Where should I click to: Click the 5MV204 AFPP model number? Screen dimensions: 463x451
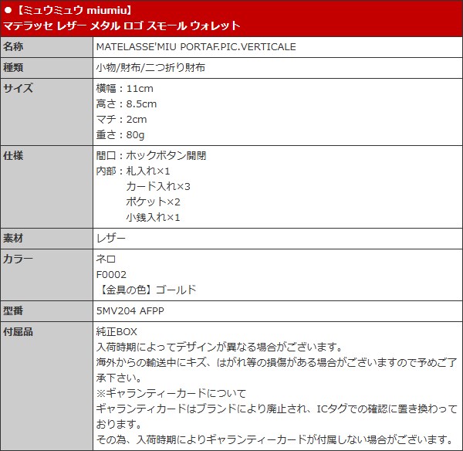coord(130,311)
